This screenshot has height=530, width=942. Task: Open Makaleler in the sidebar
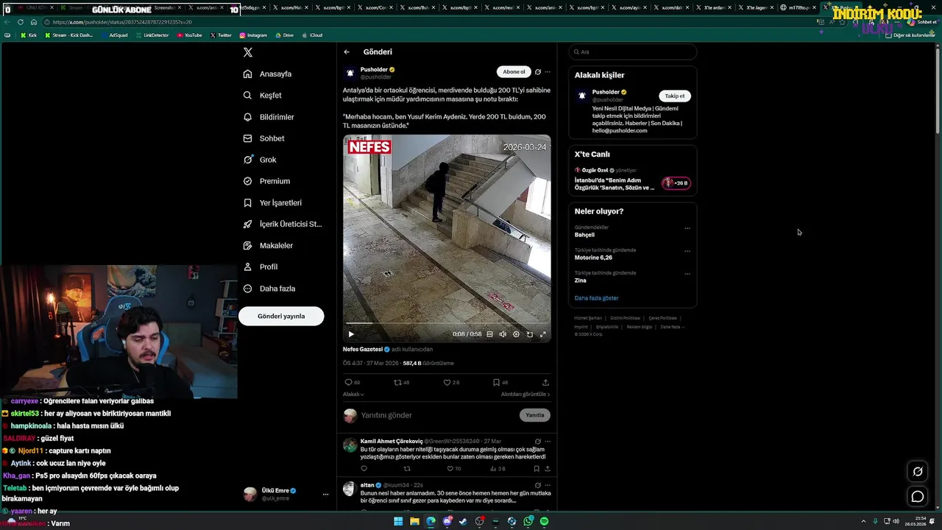click(x=268, y=245)
